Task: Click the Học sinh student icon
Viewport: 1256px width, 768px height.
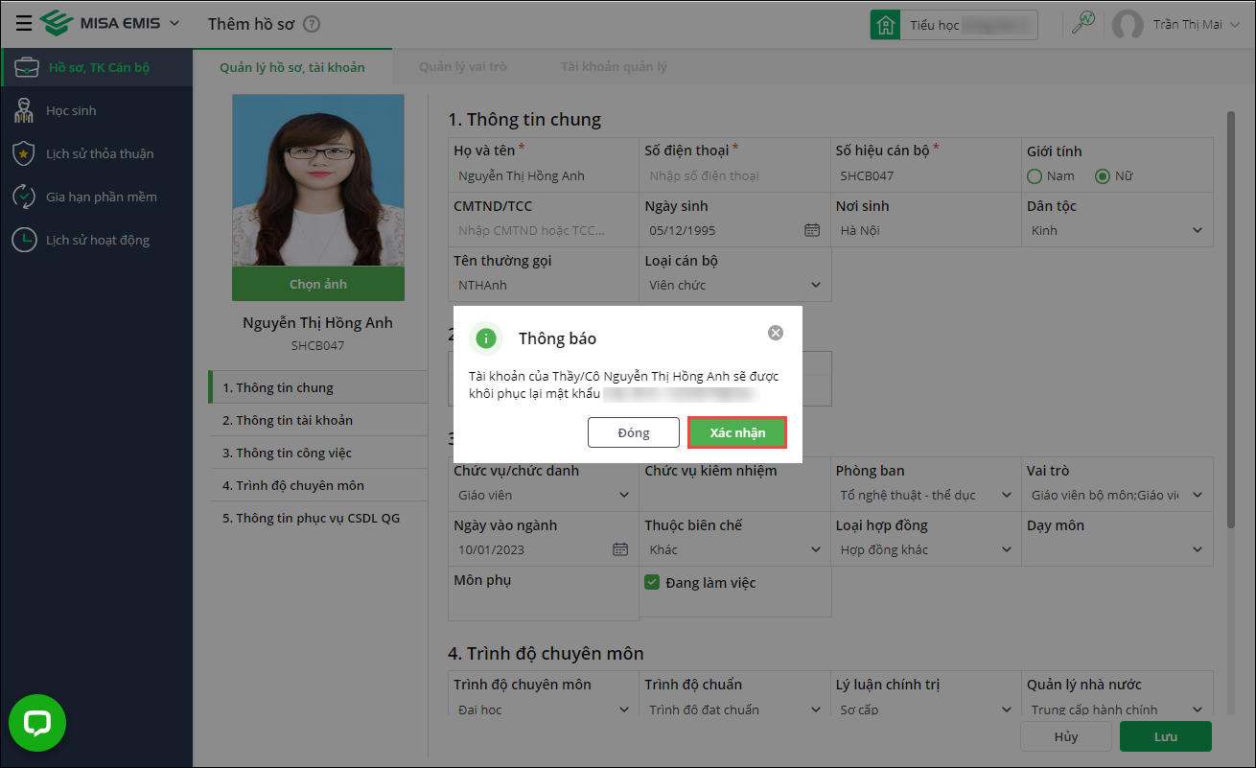Action: pos(24,110)
